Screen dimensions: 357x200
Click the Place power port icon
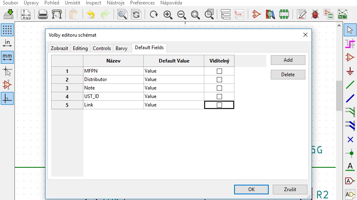[x=350, y=71]
